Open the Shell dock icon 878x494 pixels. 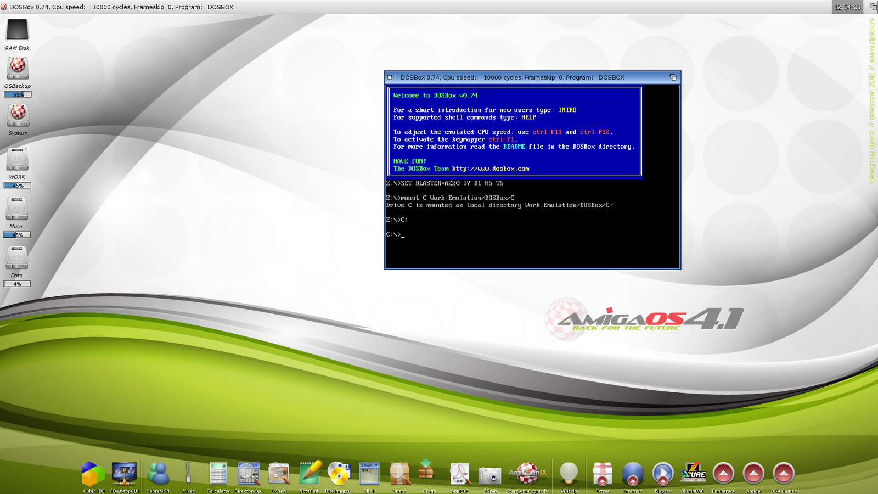point(369,473)
